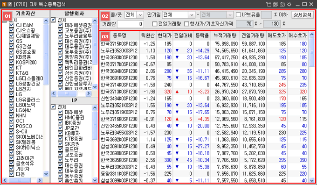Enable the LP보유율 checkbox
317x185 pixels.
(238, 15)
